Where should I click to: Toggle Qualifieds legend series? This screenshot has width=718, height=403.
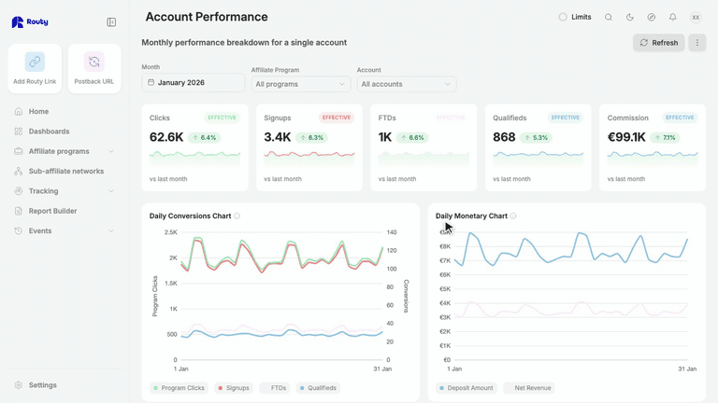(x=318, y=388)
